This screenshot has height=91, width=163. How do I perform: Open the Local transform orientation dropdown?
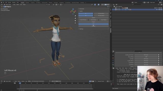(x=49, y=5)
